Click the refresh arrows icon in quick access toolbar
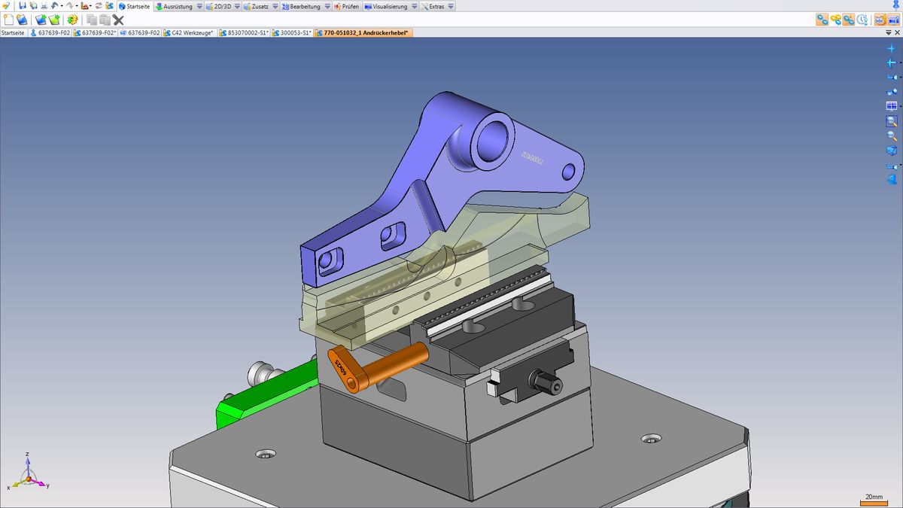 [x=99, y=6]
